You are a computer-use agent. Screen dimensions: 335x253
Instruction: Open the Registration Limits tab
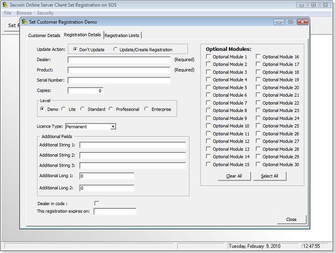click(122, 36)
